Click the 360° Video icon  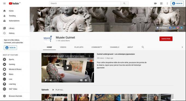point(5,89)
